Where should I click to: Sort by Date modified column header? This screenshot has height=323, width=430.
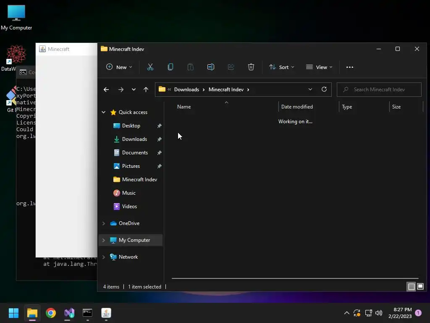(309, 106)
